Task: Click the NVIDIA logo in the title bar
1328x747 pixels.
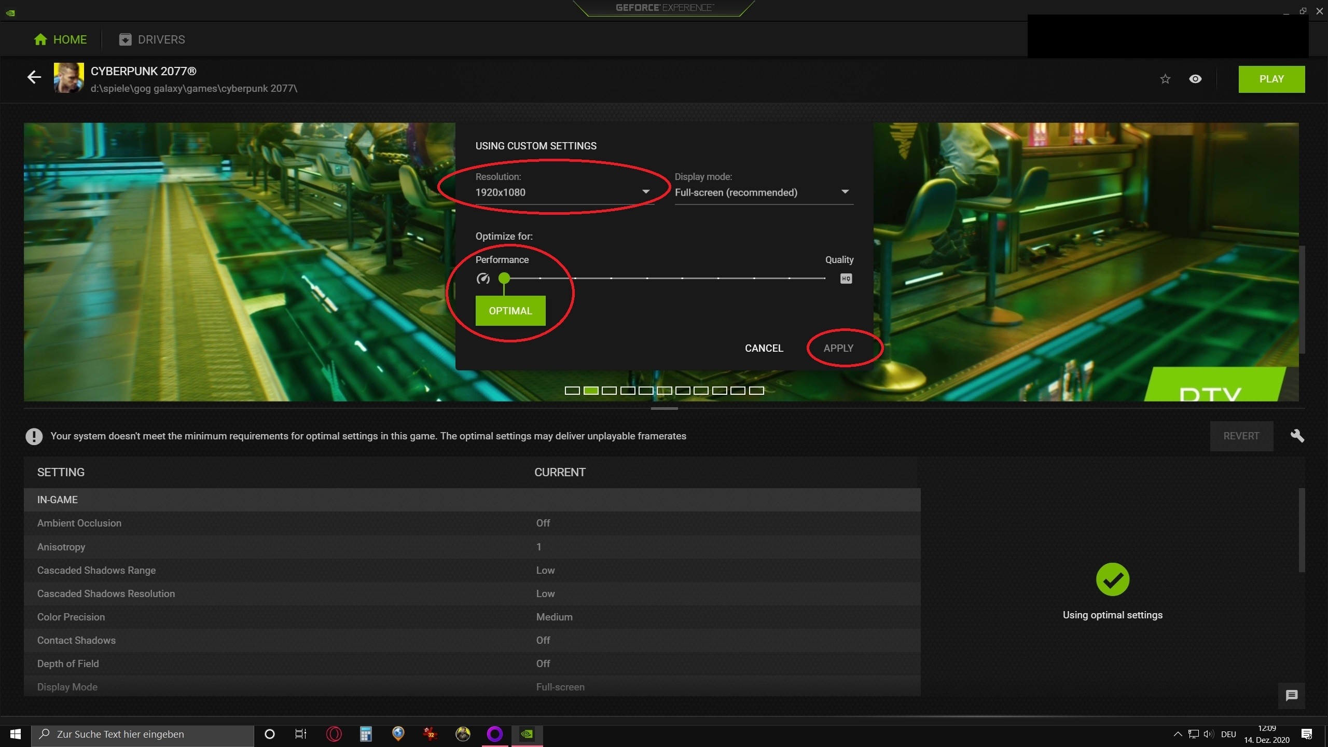Action: 10,13
